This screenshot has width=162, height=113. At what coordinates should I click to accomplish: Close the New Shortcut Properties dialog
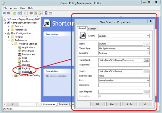pyautogui.click(x=151, y=21)
